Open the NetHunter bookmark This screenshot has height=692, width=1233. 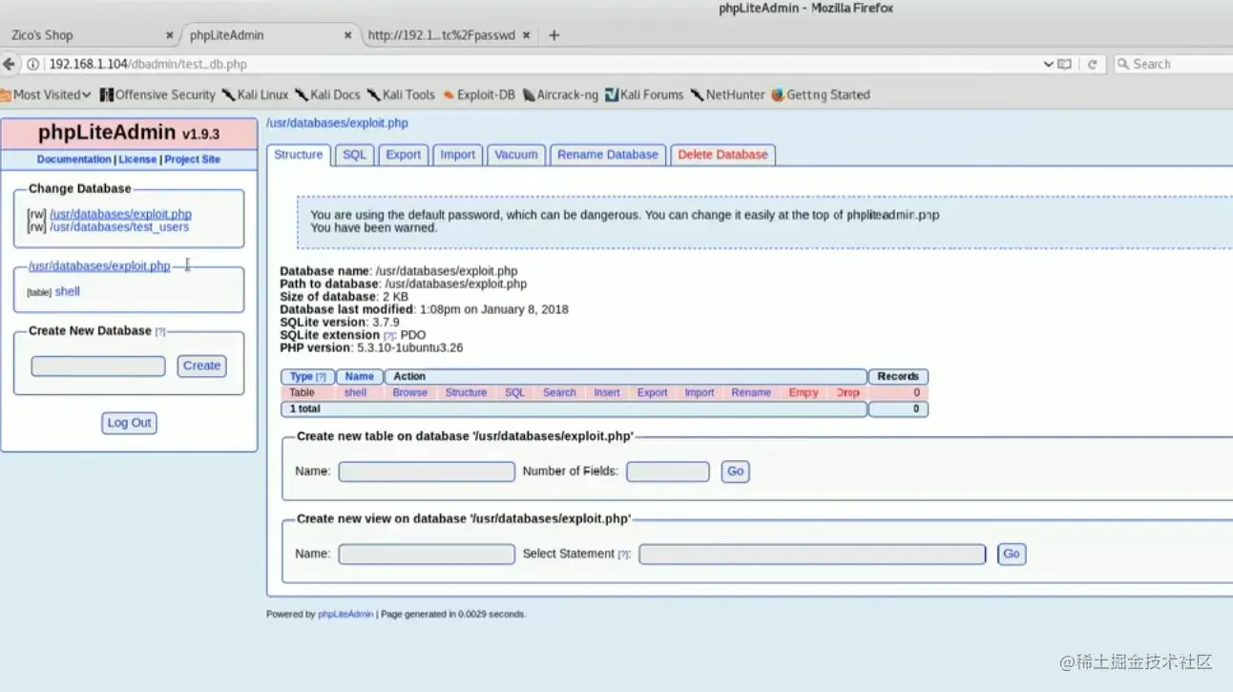click(x=728, y=94)
